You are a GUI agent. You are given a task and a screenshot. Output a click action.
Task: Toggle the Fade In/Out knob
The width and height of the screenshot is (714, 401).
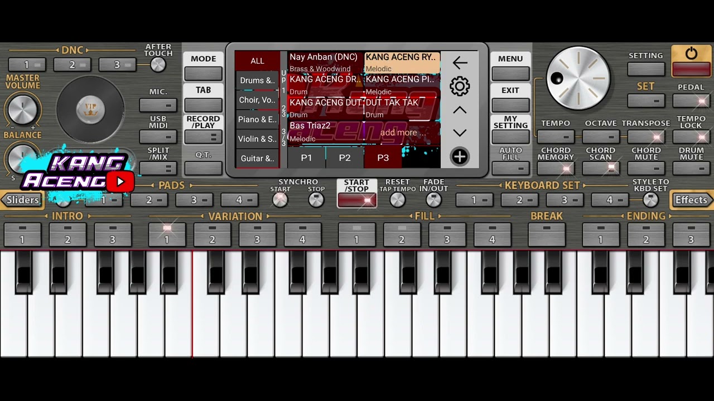(433, 200)
